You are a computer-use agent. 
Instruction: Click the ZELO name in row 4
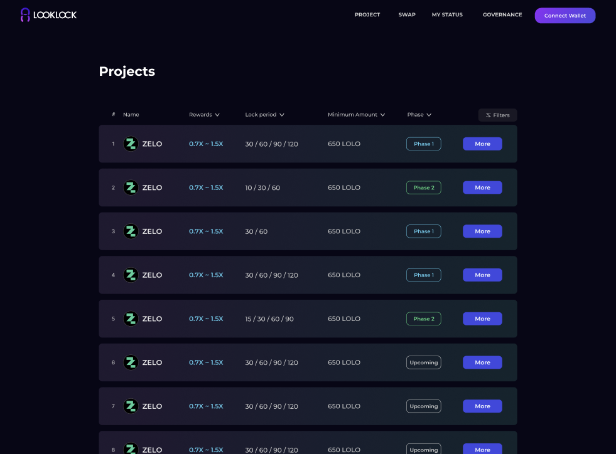pyautogui.click(x=152, y=275)
